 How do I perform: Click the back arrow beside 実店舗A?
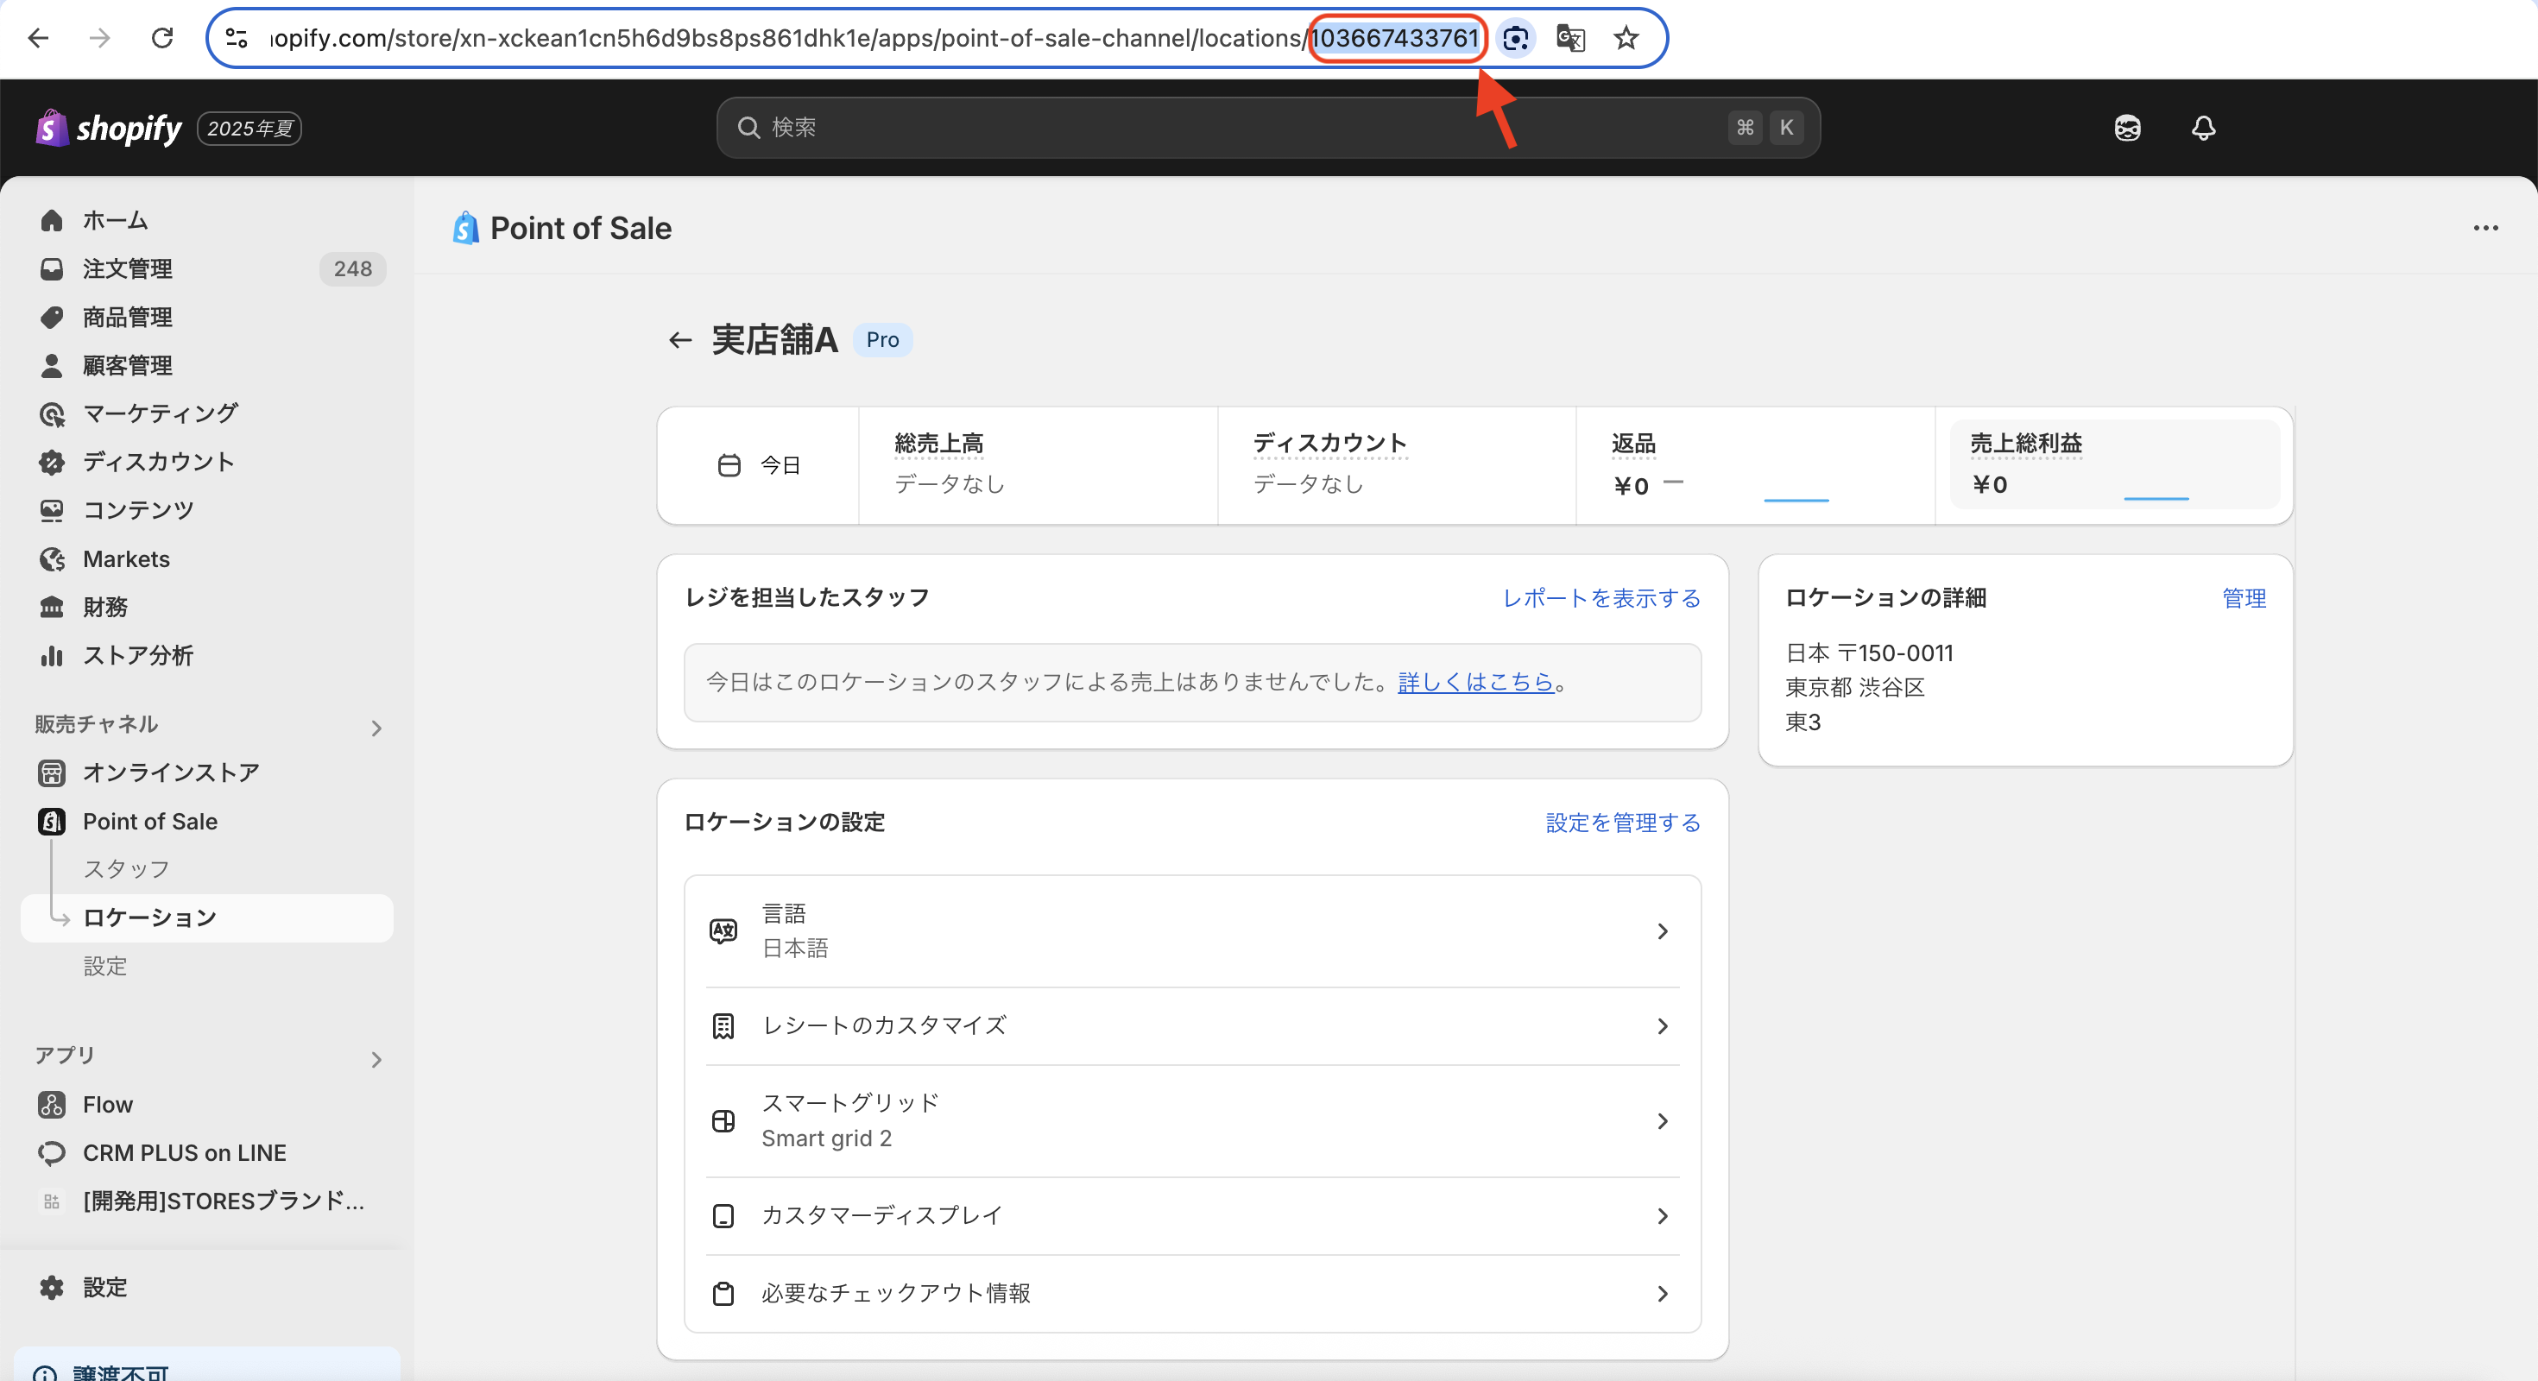680,341
